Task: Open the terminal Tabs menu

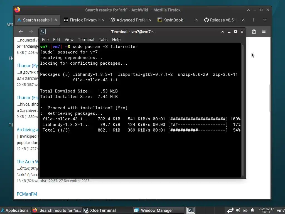Action: point(103,40)
